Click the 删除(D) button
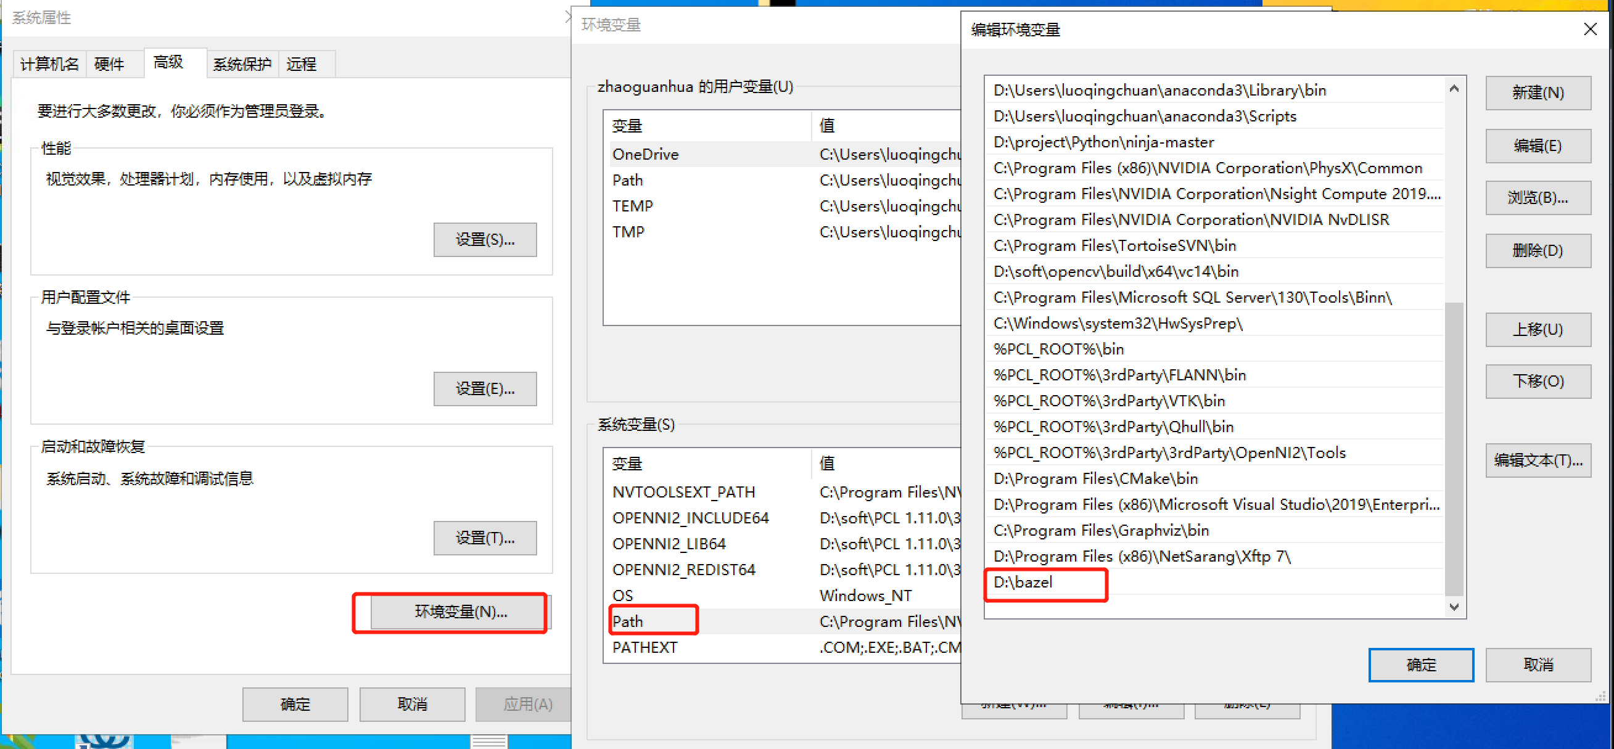Viewport: 1614px width, 749px height. (x=1538, y=250)
